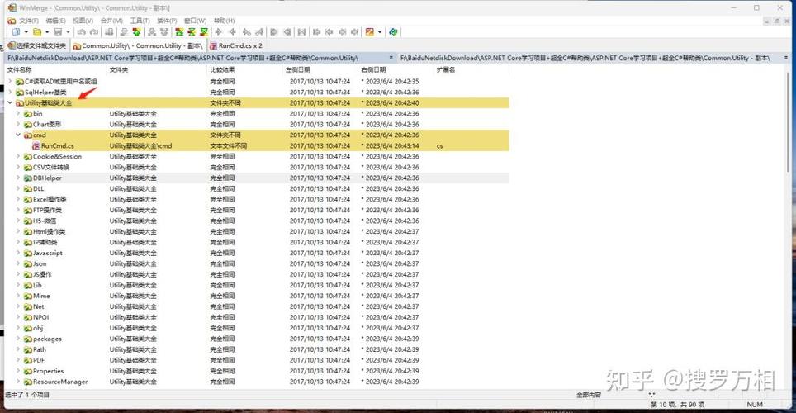Open the 插件(P) menu
796x413 pixels.
167,21
